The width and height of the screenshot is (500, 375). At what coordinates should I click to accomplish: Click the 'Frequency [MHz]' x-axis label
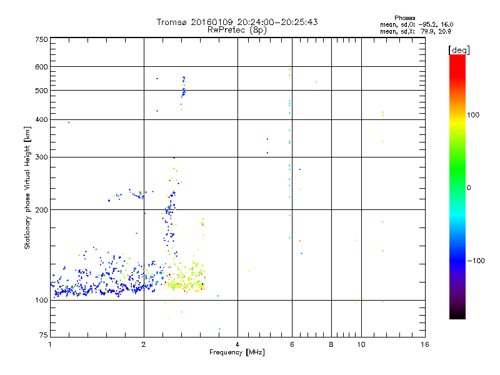coord(237,354)
